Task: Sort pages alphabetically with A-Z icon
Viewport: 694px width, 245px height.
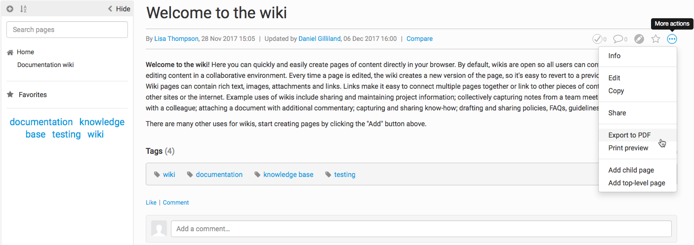Action: click(x=23, y=9)
